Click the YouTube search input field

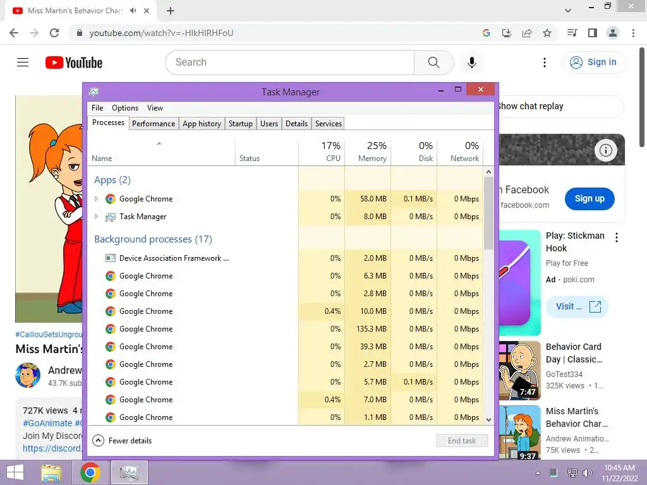coord(290,63)
